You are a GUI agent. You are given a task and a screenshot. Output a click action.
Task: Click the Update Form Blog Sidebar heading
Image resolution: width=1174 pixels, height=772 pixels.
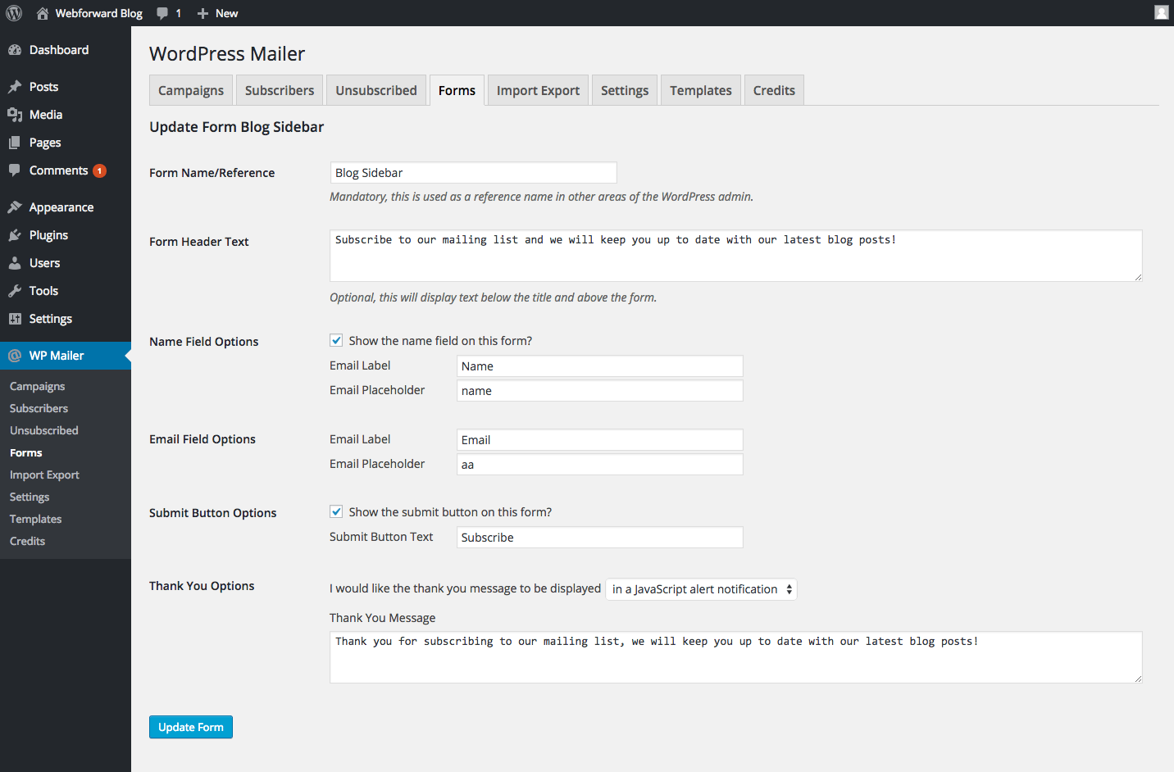[x=236, y=127]
